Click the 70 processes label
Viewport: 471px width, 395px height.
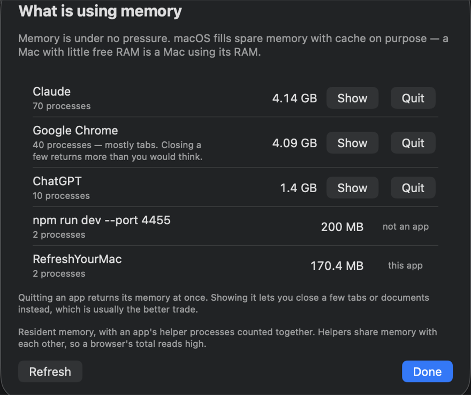62,106
